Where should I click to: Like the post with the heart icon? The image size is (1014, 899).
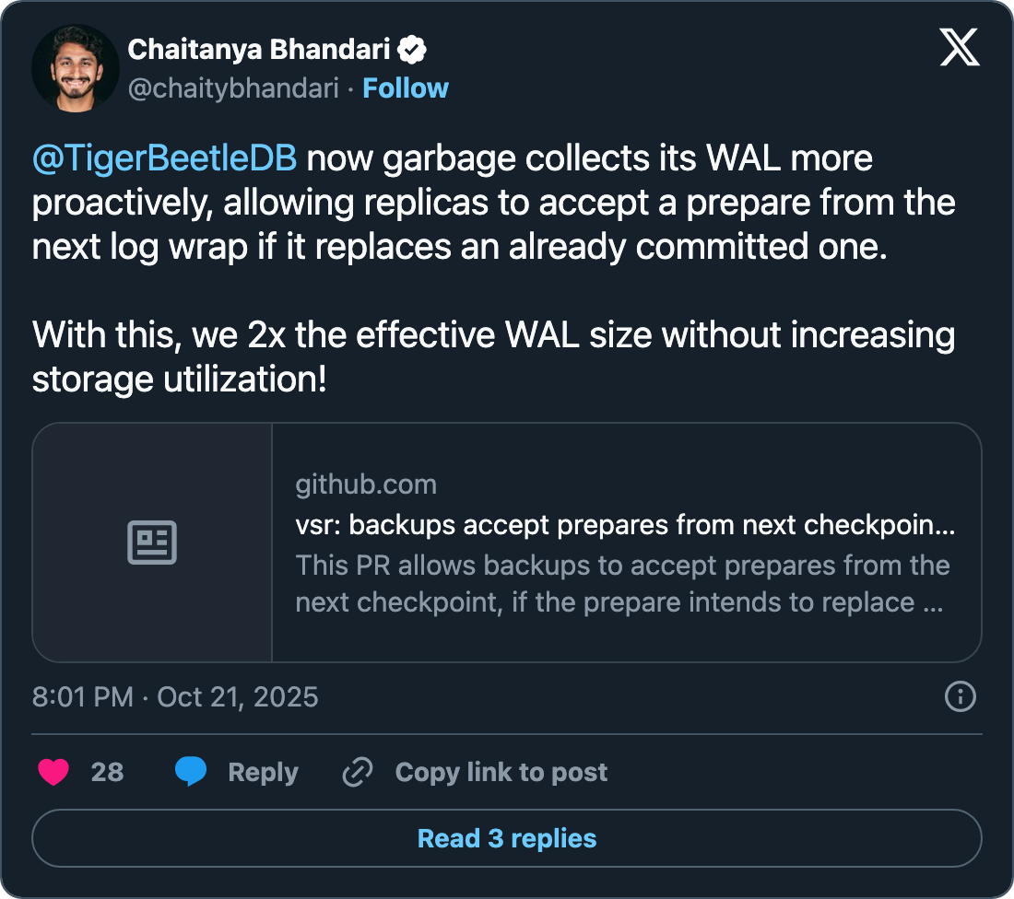pos(53,772)
